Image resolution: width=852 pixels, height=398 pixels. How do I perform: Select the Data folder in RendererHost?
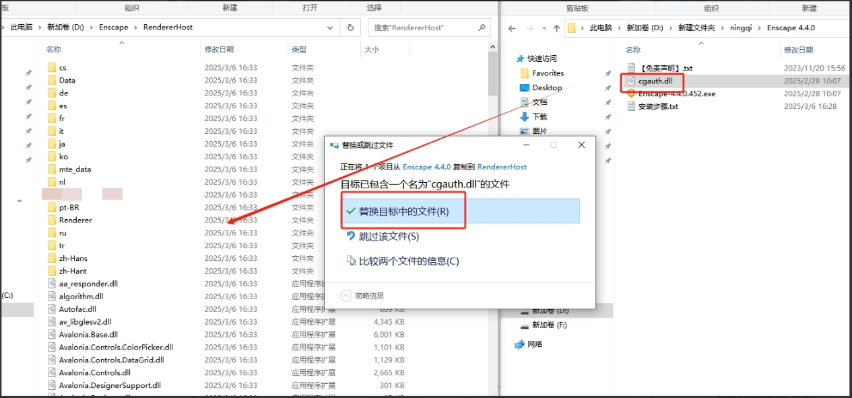[67, 80]
